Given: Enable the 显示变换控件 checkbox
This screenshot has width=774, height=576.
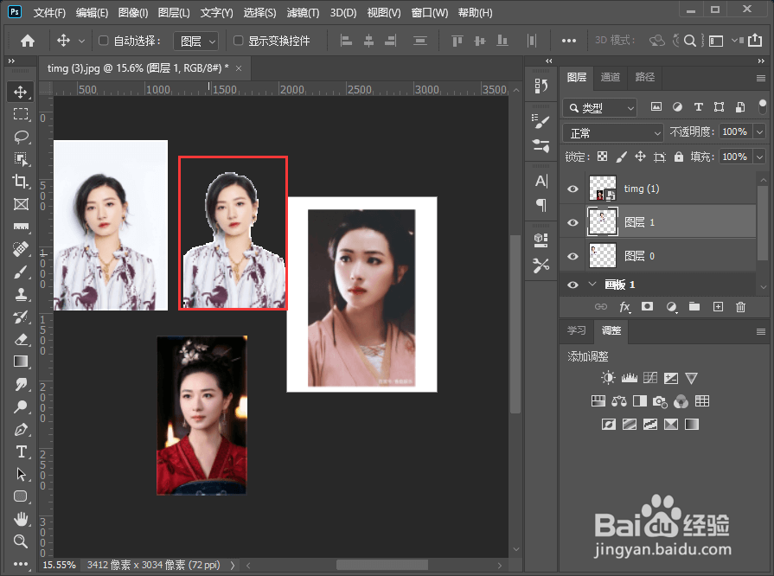Looking at the screenshot, I should point(239,41).
